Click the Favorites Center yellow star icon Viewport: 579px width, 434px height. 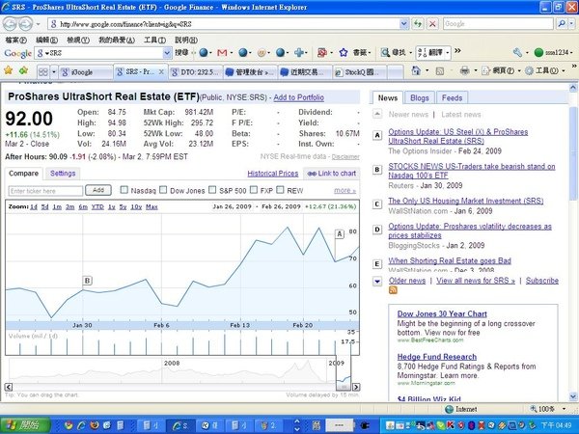[8, 70]
